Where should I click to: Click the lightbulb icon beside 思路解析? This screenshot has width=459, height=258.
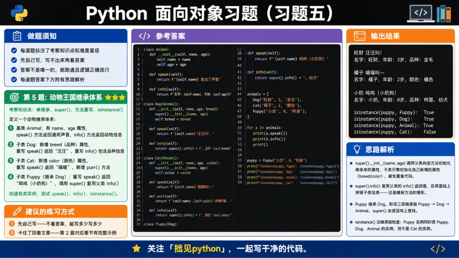point(357,149)
